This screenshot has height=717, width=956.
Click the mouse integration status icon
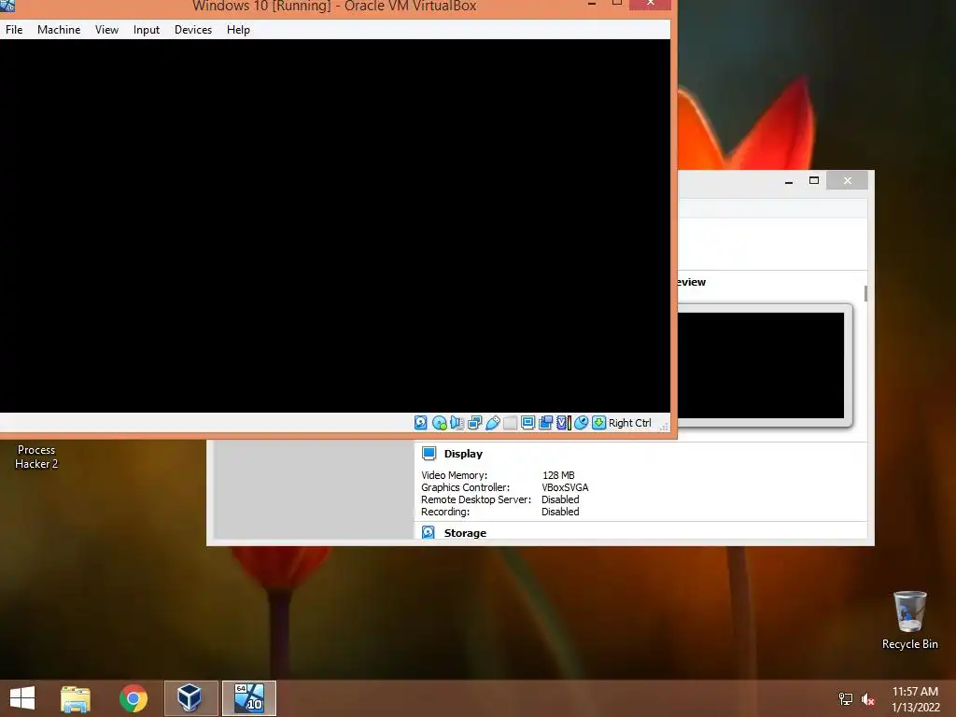point(581,423)
